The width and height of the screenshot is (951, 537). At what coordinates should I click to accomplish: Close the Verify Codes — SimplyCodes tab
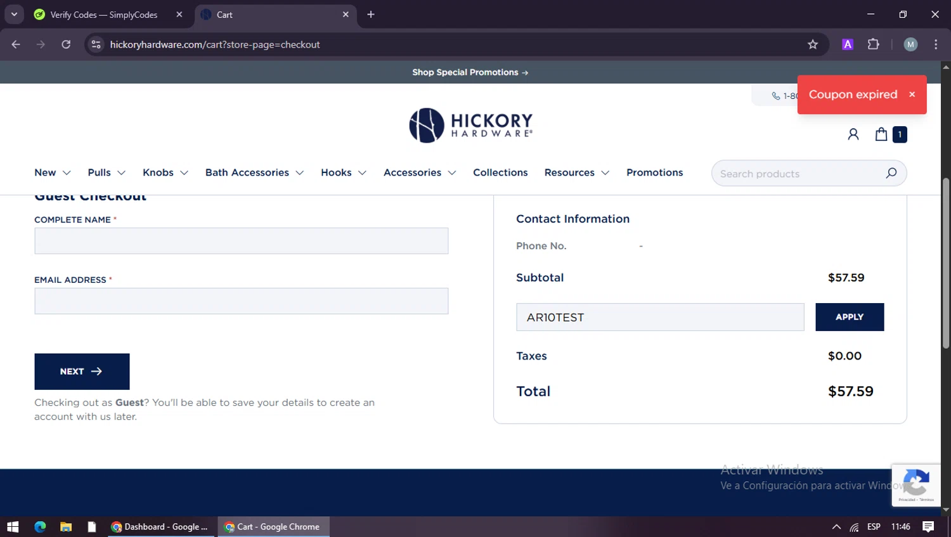tap(179, 15)
